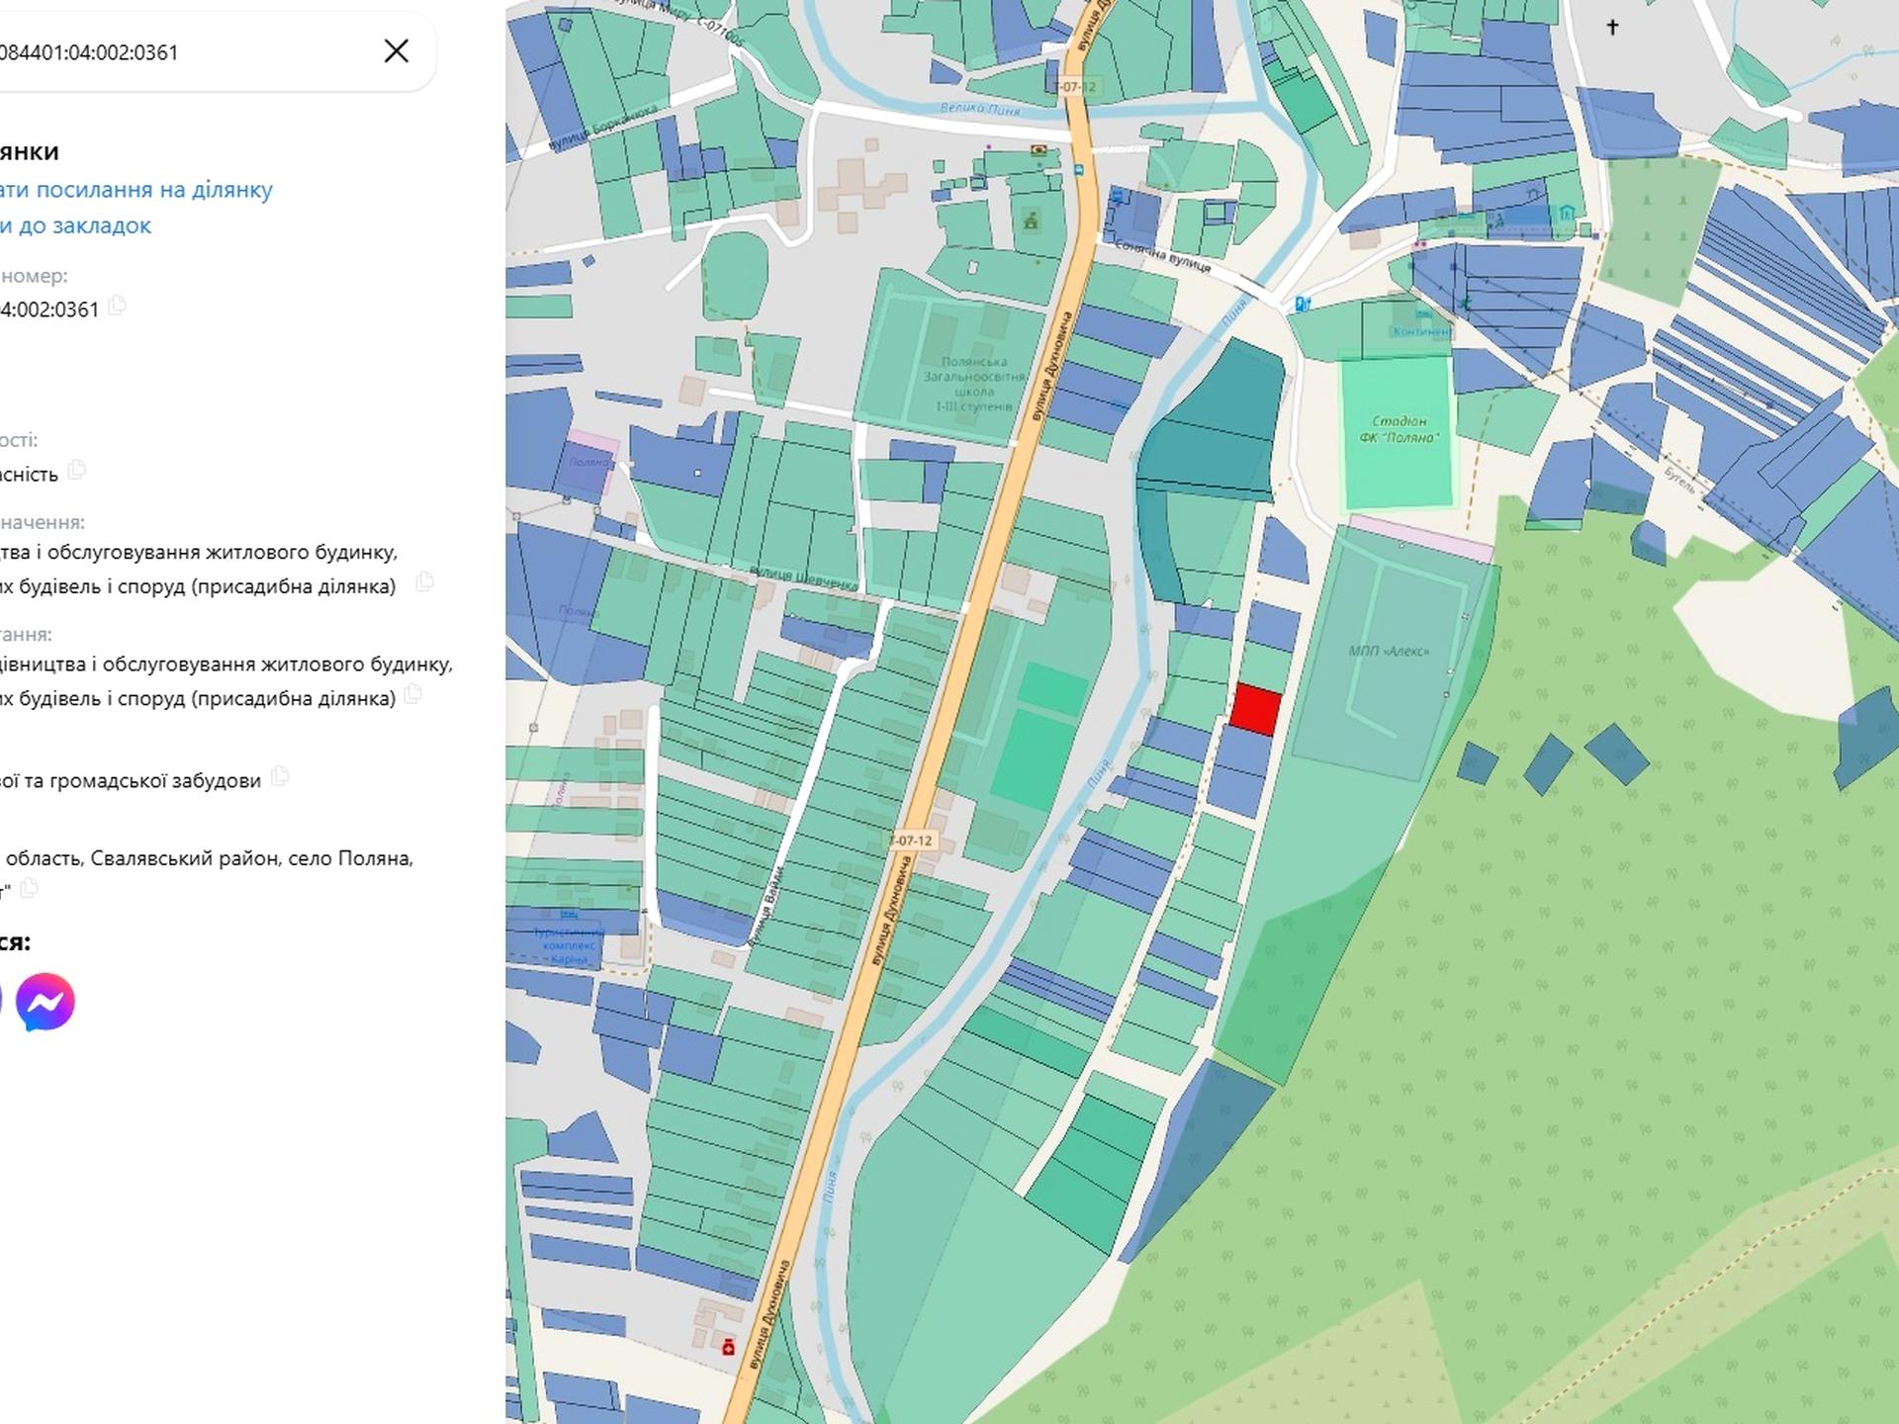The height and width of the screenshot is (1424, 1899).
Task: Click the lower T-07-12 road shield marker
Action: [911, 841]
